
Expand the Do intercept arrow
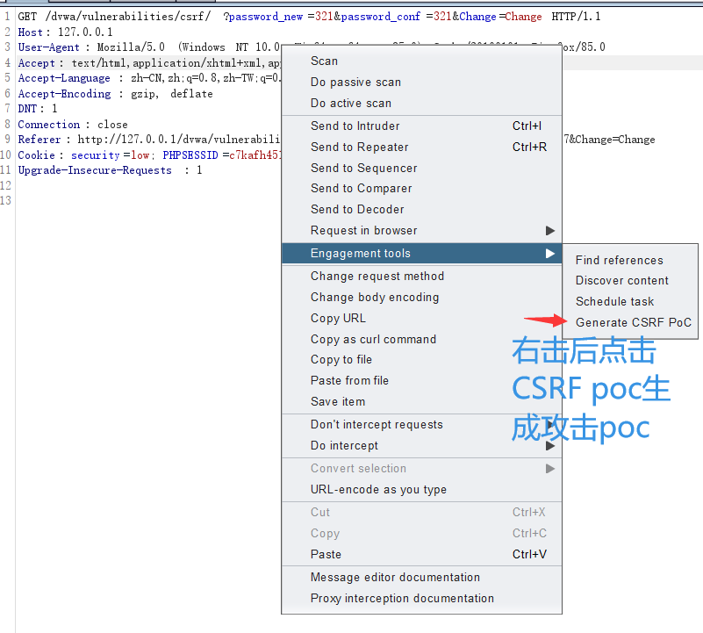(550, 446)
